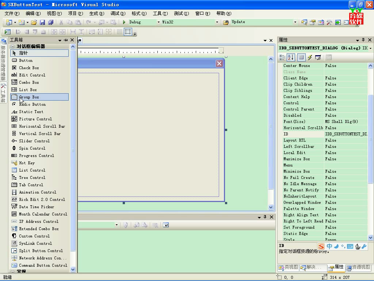This screenshot has width=374, height=281.
Task: Click the dialog editor vertical scrollbar down arrow
Action: pyautogui.click(x=271, y=207)
